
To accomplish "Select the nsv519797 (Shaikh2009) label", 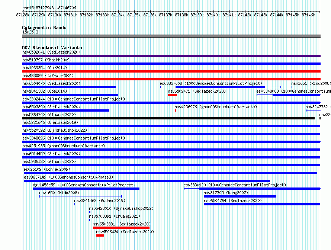I will pos(47,60).
